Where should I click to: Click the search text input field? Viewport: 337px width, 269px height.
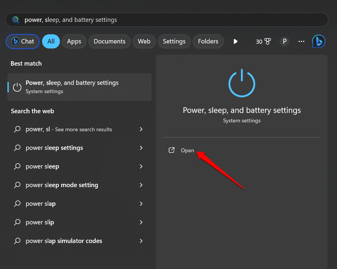point(167,20)
